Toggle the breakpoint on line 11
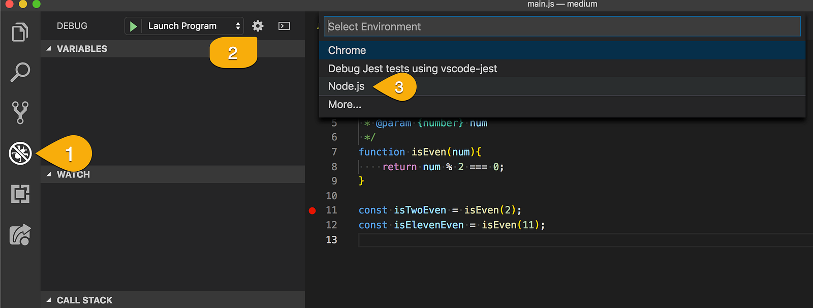Image resolution: width=813 pixels, height=308 pixels. (x=312, y=210)
